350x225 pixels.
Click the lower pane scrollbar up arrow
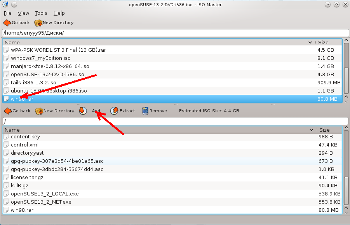click(x=346, y=128)
